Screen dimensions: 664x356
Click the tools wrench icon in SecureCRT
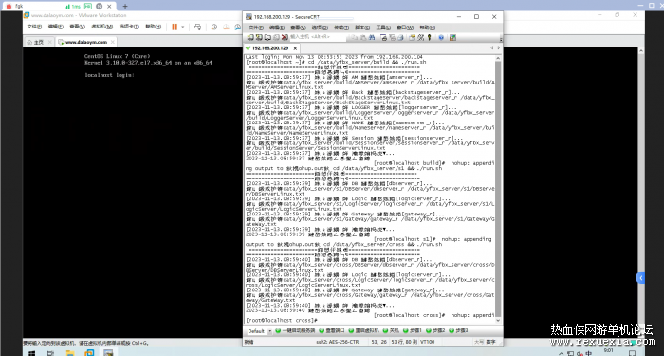click(420, 37)
